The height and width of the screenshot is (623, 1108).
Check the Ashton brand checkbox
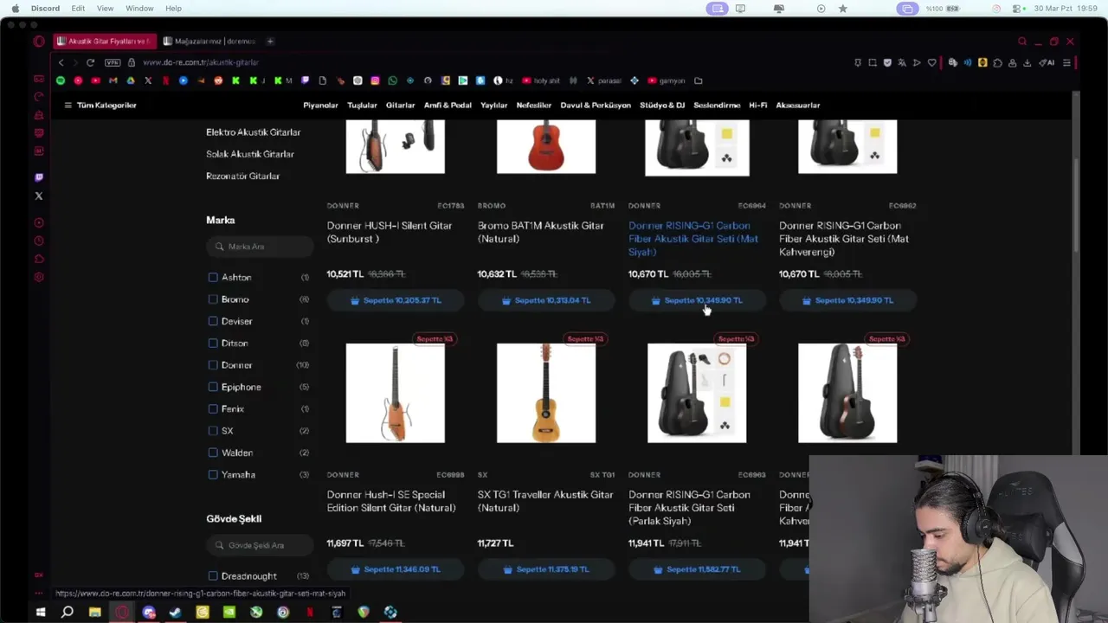[x=213, y=277]
